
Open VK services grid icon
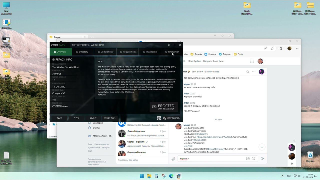[252, 61]
